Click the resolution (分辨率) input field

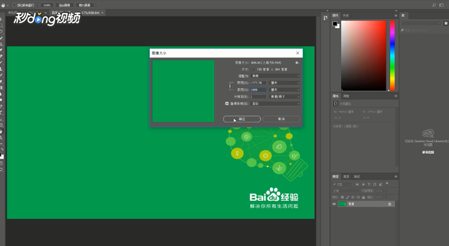[x=258, y=97]
